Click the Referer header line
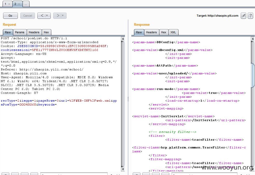The height and width of the screenshot is (175, 255). coord(42,69)
